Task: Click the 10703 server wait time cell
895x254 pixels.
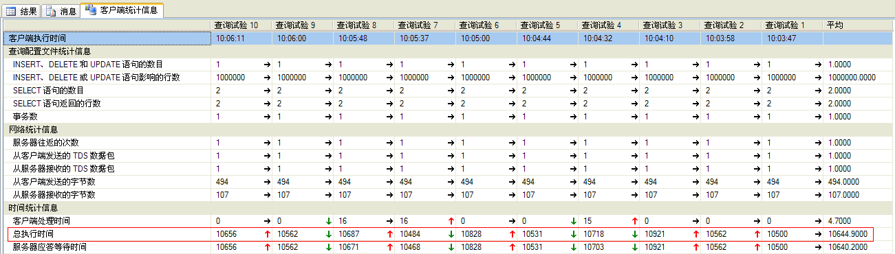Action: [594, 246]
